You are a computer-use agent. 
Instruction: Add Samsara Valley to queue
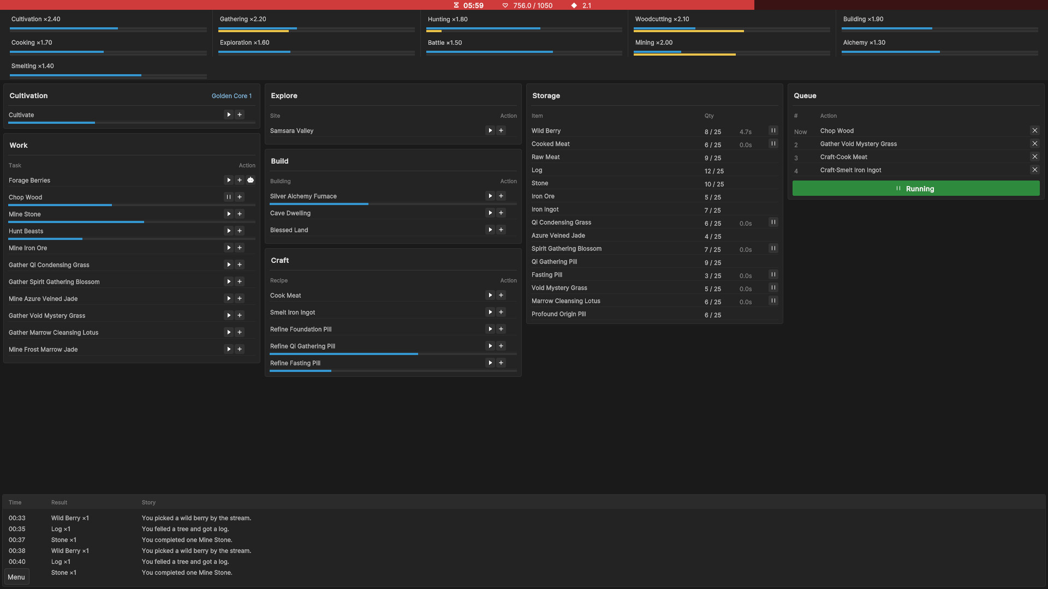click(x=501, y=130)
